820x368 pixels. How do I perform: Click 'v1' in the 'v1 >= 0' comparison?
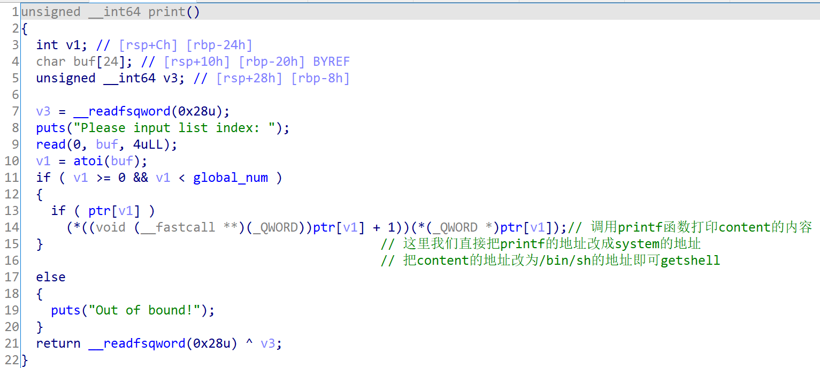(81, 178)
